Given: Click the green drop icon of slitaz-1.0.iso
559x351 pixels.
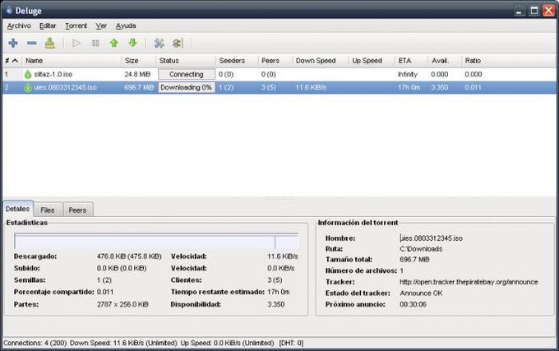Looking at the screenshot, I should [28, 75].
